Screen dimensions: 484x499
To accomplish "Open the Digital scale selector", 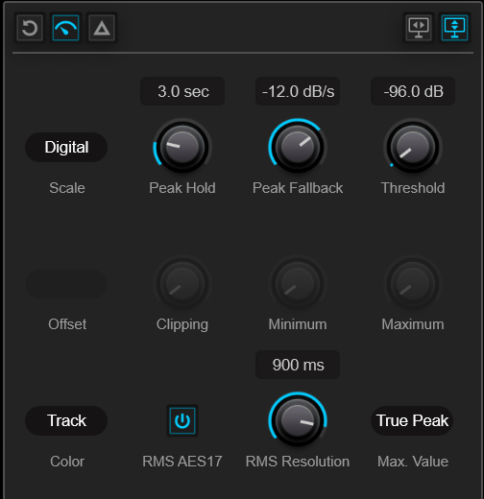I will (66, 147).
